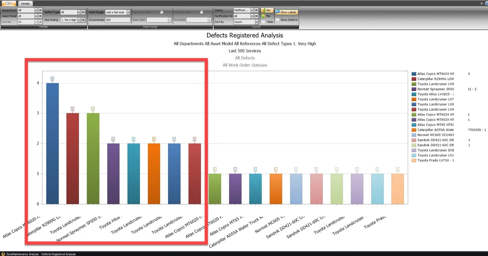Select the Details ribbon tab
Viewport: 488px width, 256px height.
[25, 3]
